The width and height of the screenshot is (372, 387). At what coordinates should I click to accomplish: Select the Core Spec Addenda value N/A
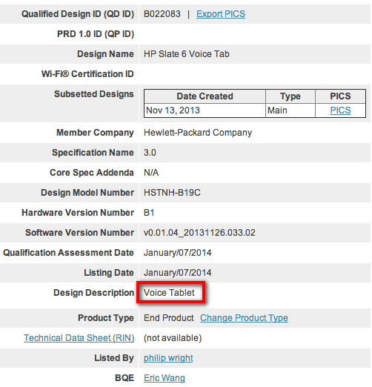[x=151, y=173]
